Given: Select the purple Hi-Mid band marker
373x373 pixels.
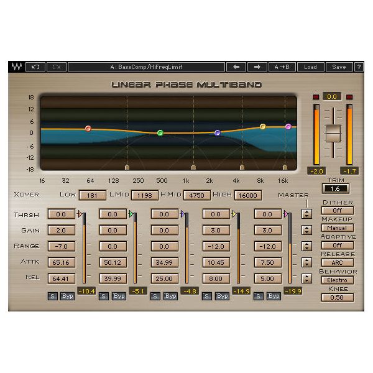Looking at the screenshot, I should coord(218,133).
